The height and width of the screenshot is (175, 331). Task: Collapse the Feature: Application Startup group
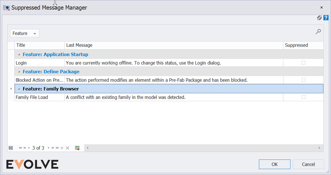19,55
